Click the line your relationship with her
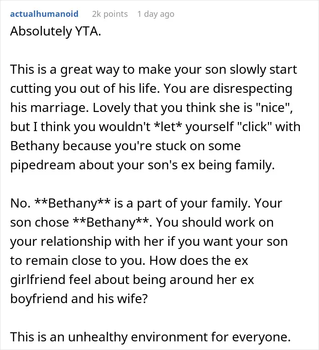This screenshot has height=350, width=319. [x=149, y=242]
